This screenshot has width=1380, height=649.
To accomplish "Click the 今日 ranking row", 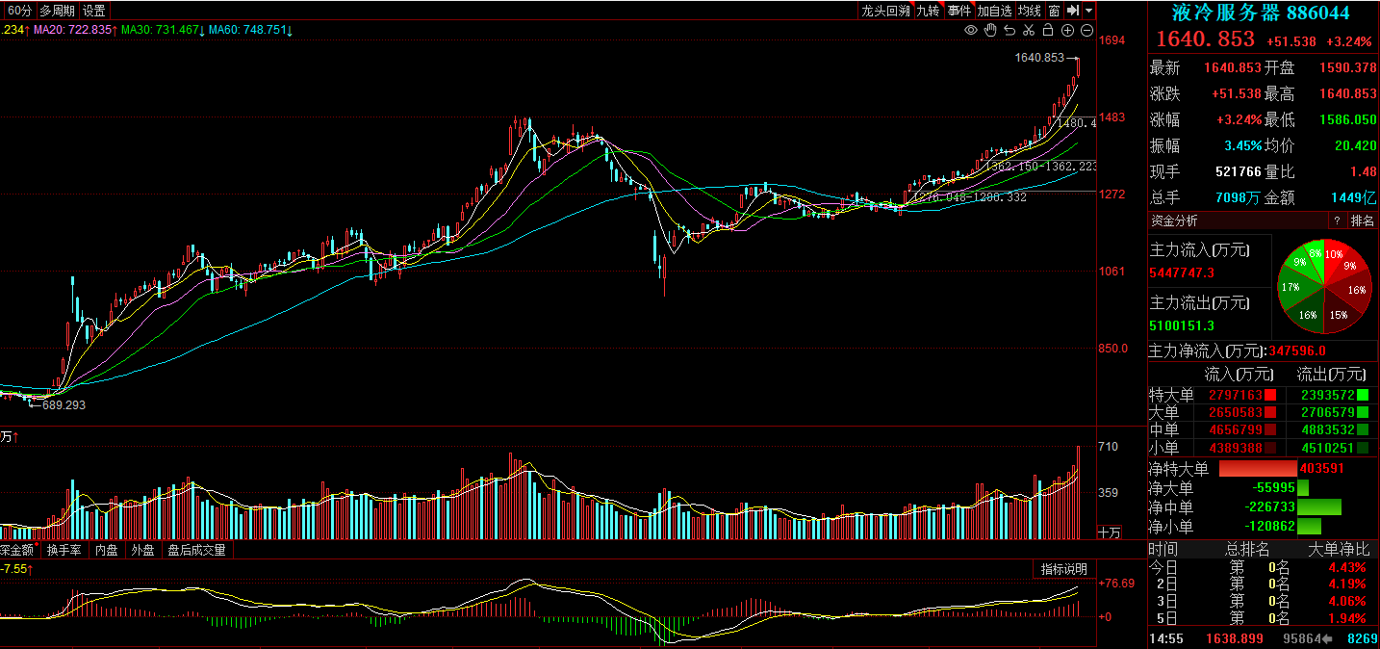I will click(1263, 567).
